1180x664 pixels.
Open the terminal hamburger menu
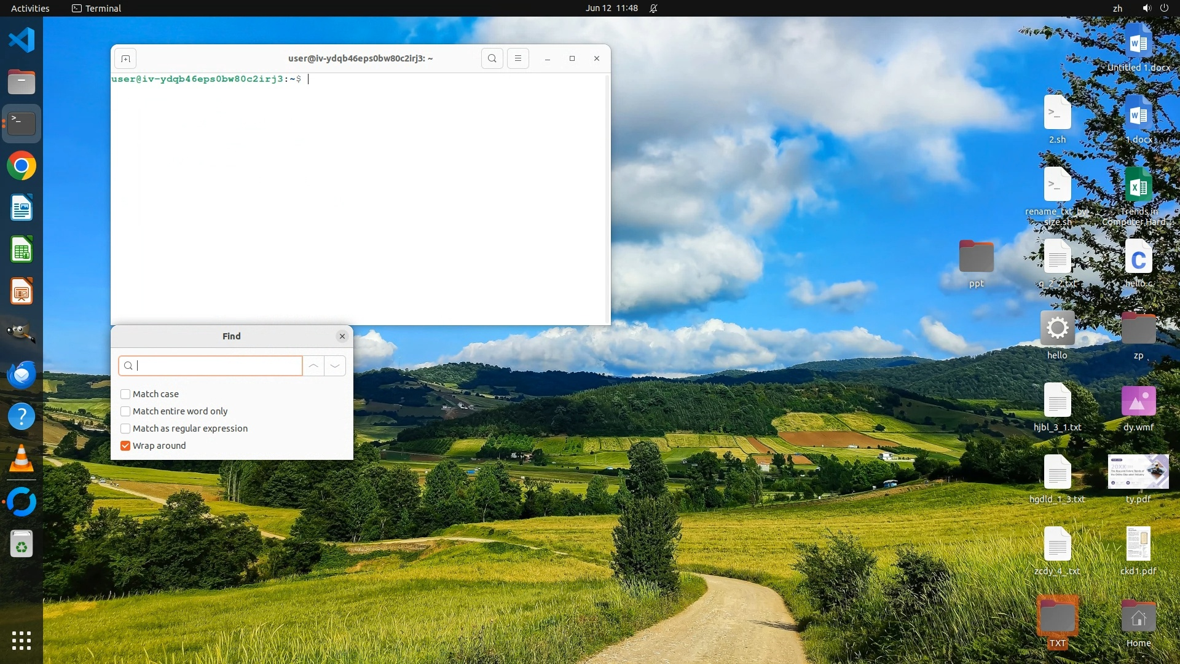(518, 58)
